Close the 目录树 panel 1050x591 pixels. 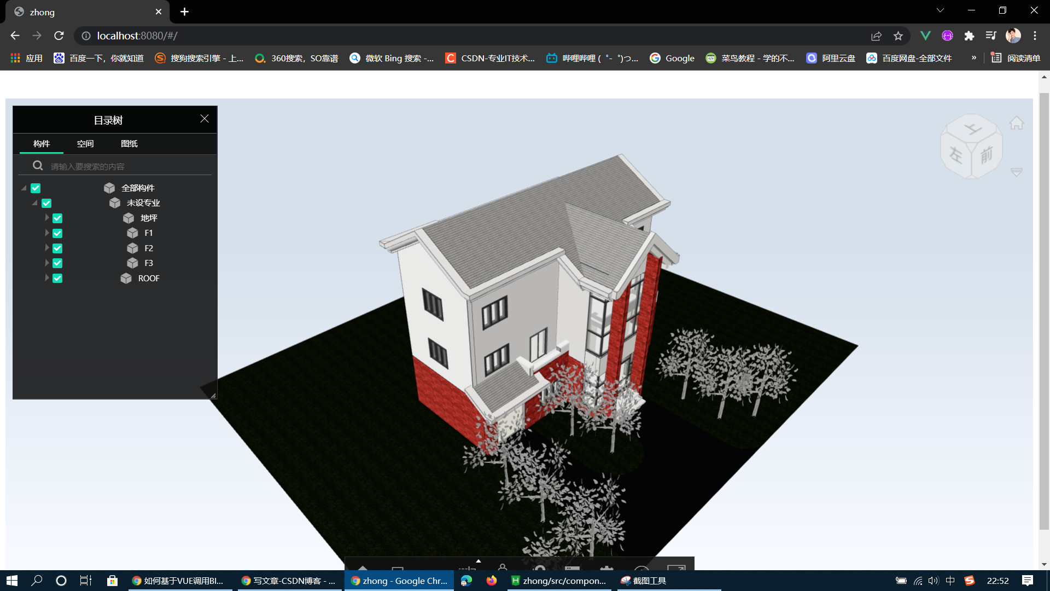205,119
